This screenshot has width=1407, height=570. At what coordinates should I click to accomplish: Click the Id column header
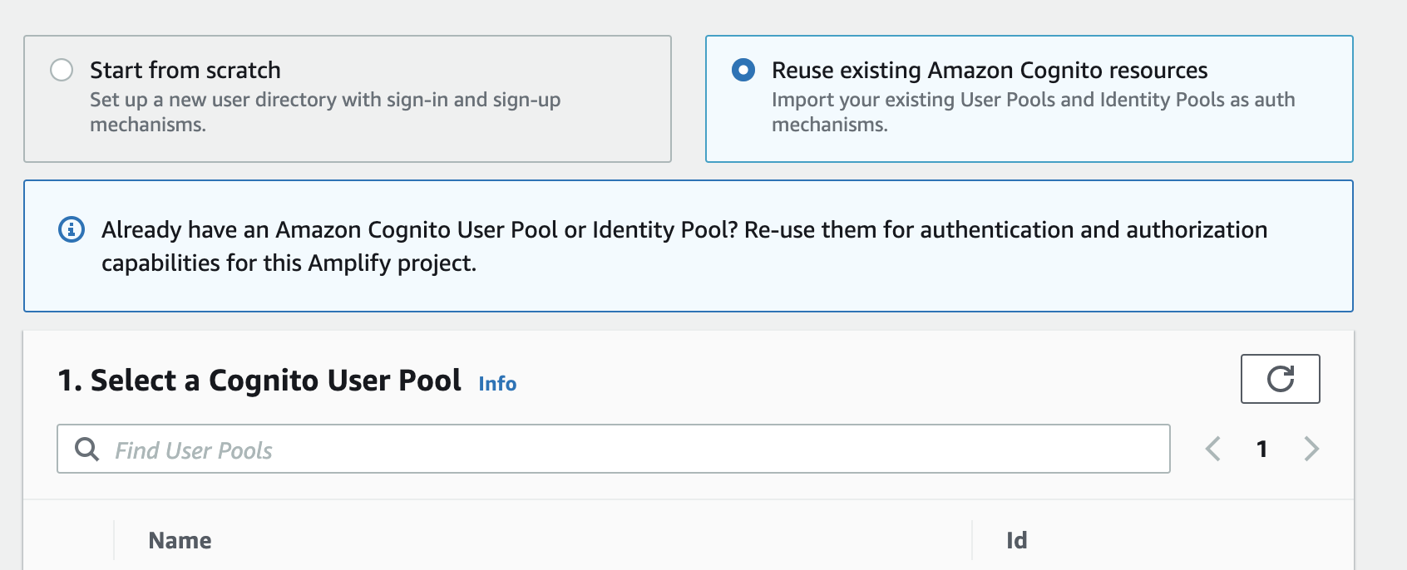(1017, 541)
